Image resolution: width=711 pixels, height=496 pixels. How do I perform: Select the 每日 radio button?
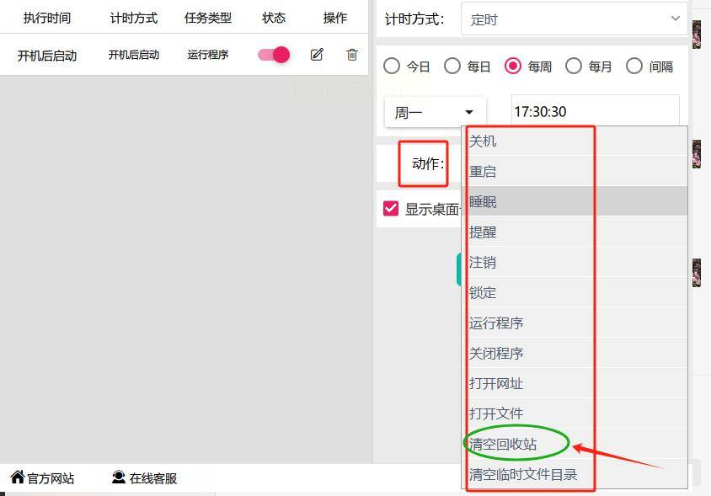tap(452, 67)
